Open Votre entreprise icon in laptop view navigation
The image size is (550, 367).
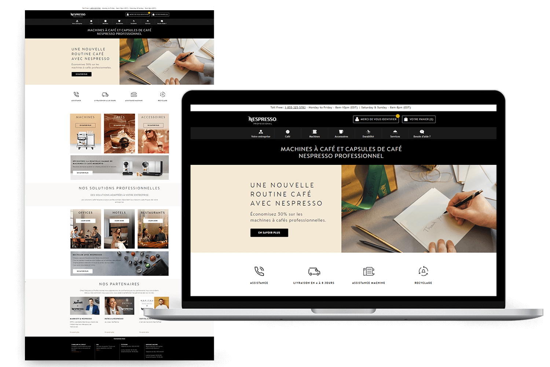click(261, 131)
